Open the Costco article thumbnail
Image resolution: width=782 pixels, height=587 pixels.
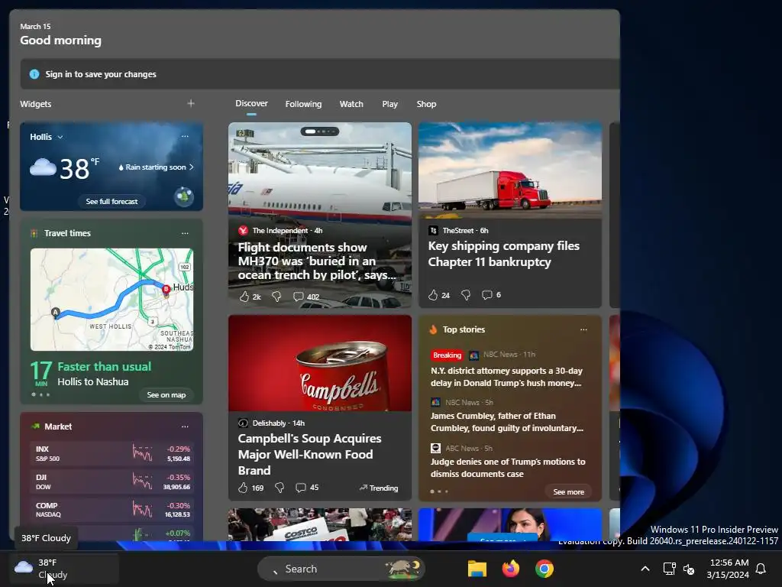coord(320,524)
